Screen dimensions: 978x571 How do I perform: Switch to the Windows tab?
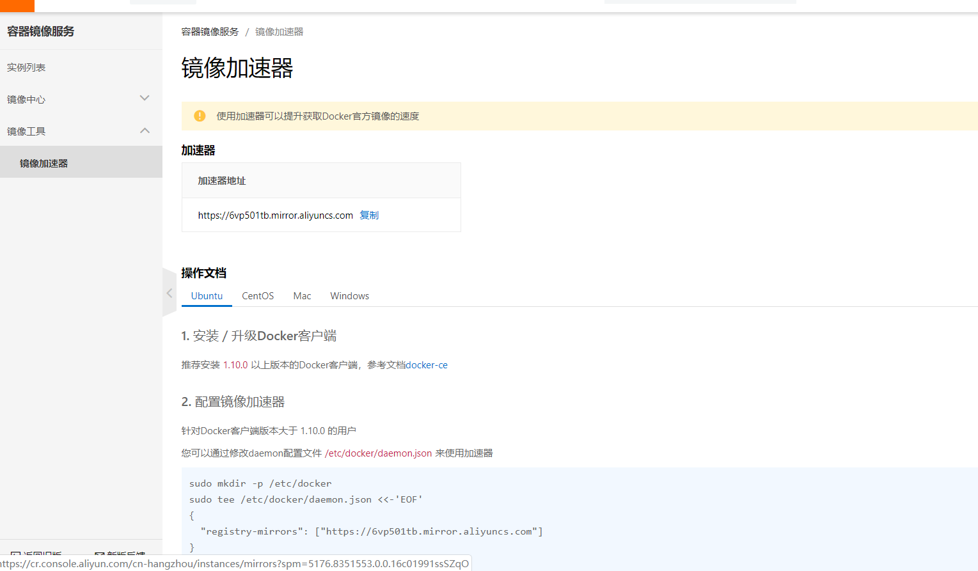tap(349, 295)
